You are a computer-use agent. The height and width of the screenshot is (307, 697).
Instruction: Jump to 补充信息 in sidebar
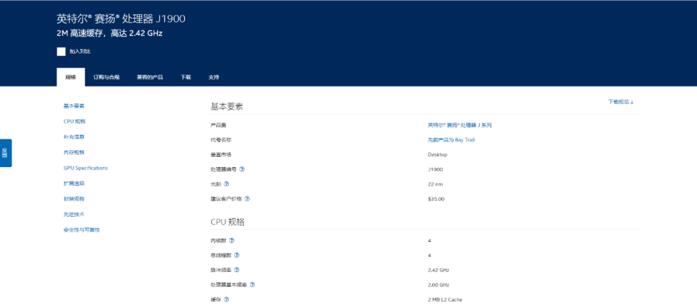click(74, 137)
